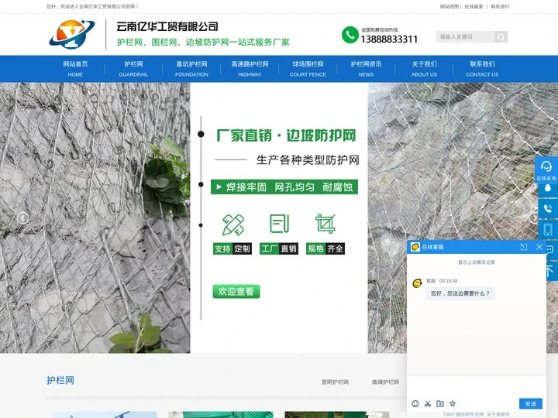Click the message bubble sidebar icon
The height and width of the screenshot is (418, 558).
(550, 249)
